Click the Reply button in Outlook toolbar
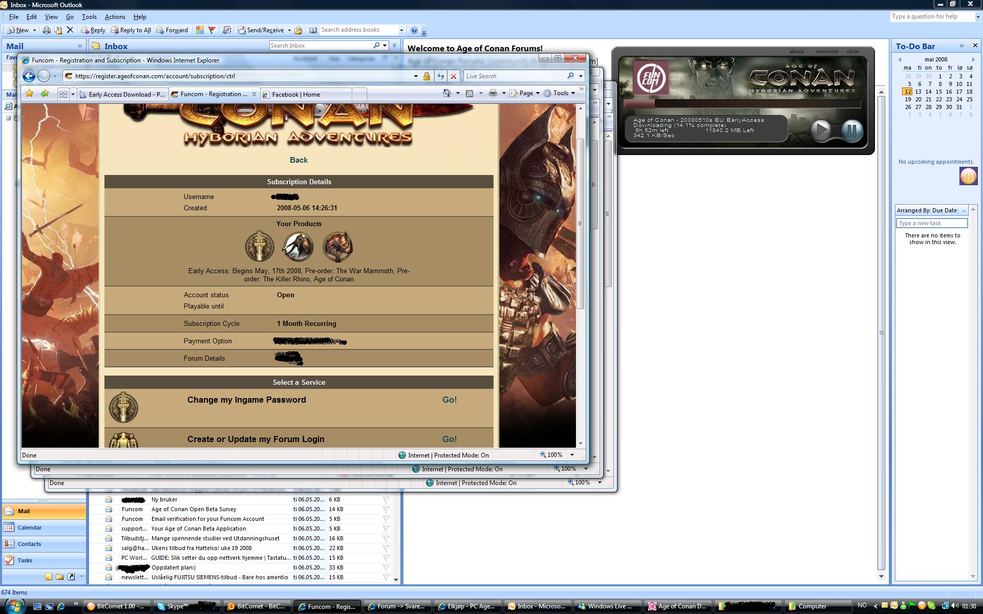This screenshot has width=983, height=614. 93,30
